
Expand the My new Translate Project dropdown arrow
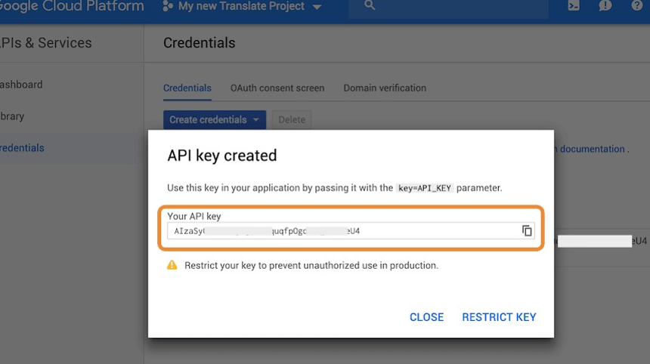(x=317, y=8)
